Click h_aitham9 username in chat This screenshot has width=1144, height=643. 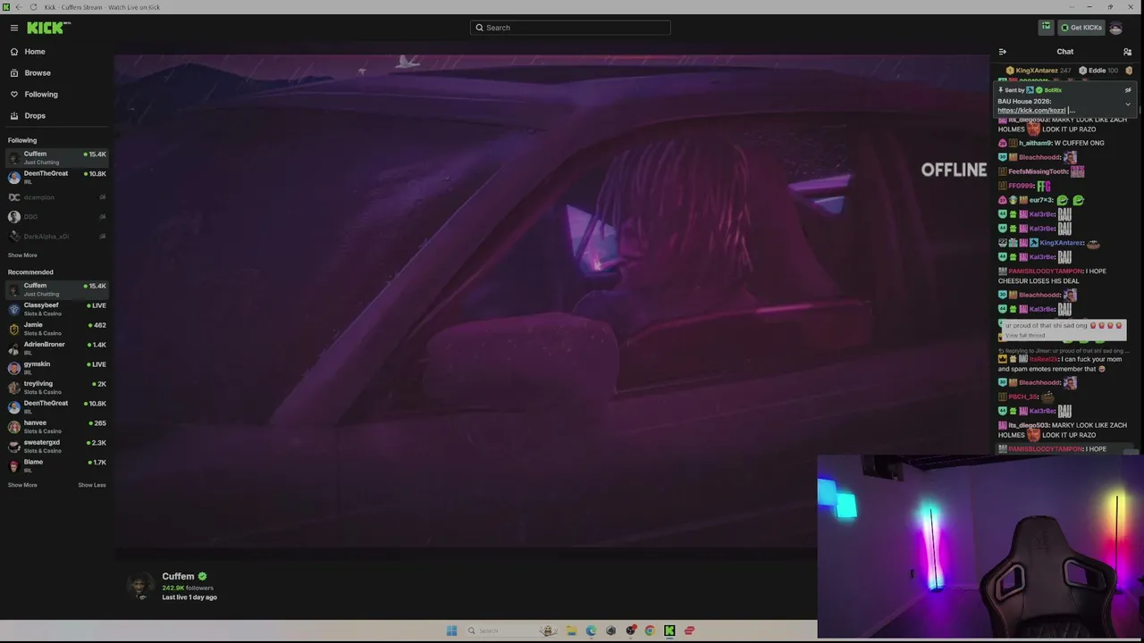coord(1035,143)
